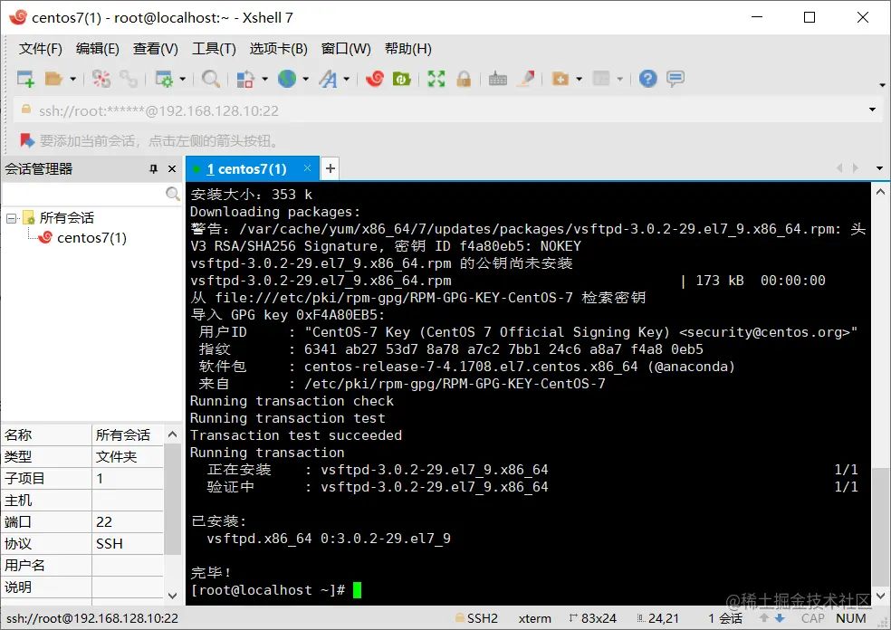Close the 会话管理器 panel
This screenshot has width=891, height=630.
pyautogui.click(x=172, y=168)
